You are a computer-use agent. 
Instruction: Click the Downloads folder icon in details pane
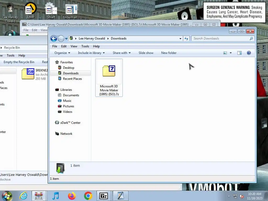[60, 168]
